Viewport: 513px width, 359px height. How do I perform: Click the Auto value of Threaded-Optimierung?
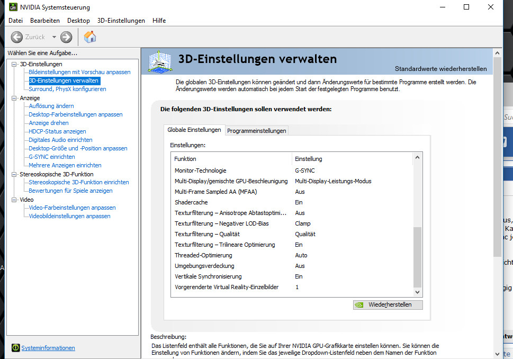(301, 255)
